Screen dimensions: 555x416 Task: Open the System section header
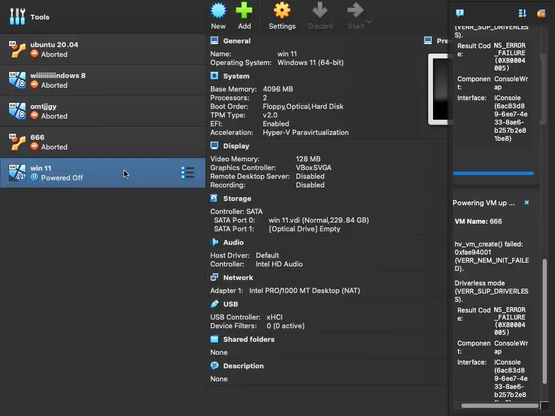[236, 76]
